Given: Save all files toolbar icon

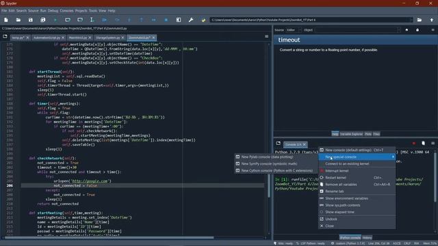Looking at the screenshot, I should [42, 20].
